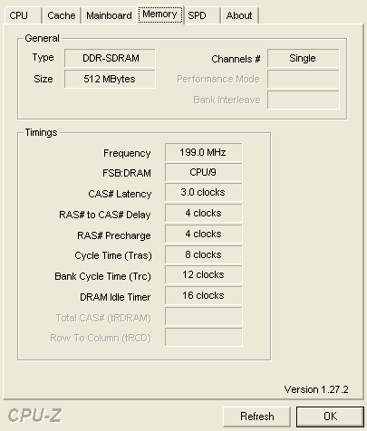Select the Mainboard tab
This screenshot has width=367, height=431.
tap(109, 15)
